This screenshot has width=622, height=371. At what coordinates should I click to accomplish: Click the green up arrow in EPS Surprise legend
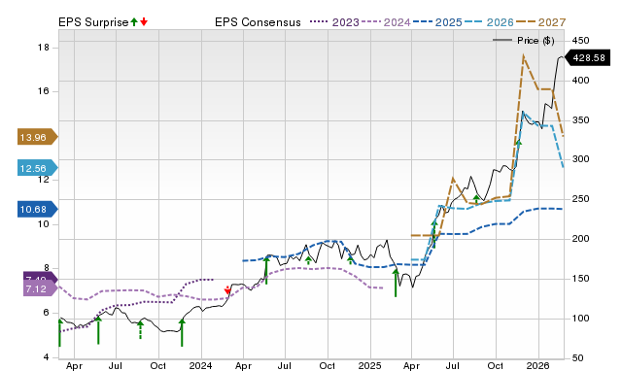pos(134,22)
